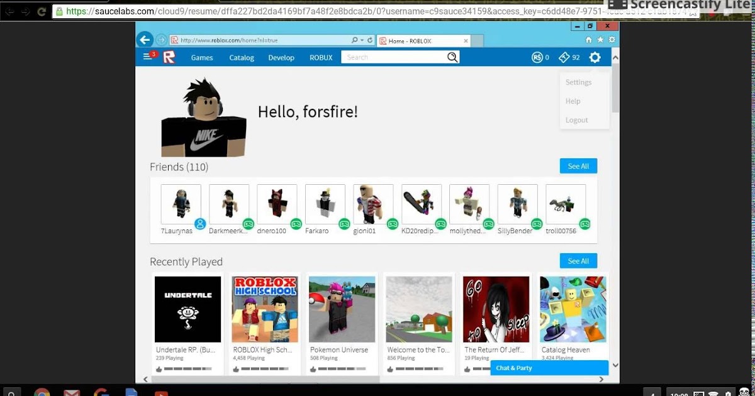Click the search magnifier icon in Roblox bar
The height and width of the screenshot is (396, 755).
pyautogui.click(x=452, y=57)
